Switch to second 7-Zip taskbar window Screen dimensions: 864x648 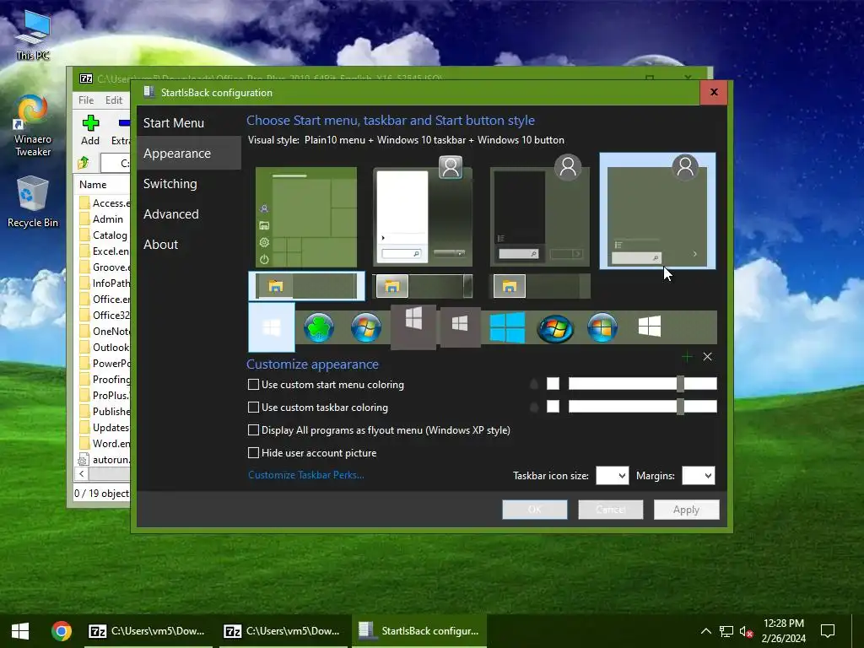[282, 631]
